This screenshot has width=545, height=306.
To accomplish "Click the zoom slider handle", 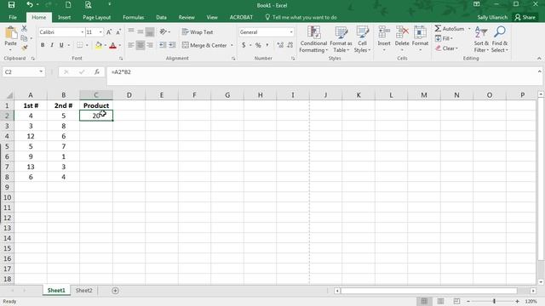I will [x=494, y=301].
